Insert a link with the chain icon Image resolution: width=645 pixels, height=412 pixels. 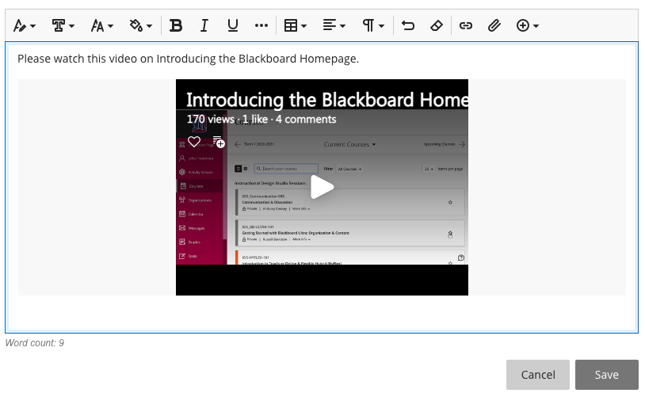click(x=466, y=25)
